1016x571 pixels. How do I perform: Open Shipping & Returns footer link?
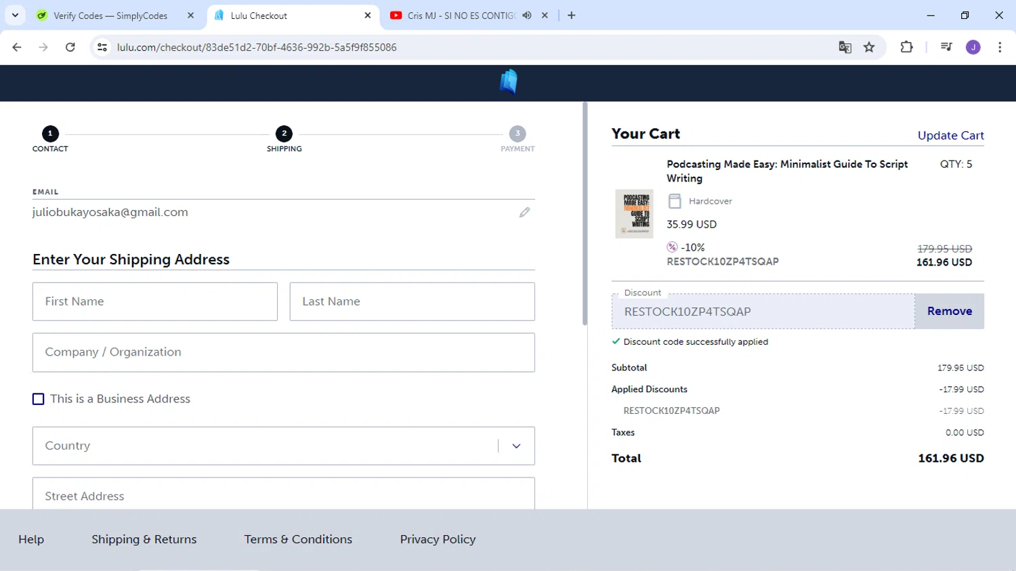[144, 539]
